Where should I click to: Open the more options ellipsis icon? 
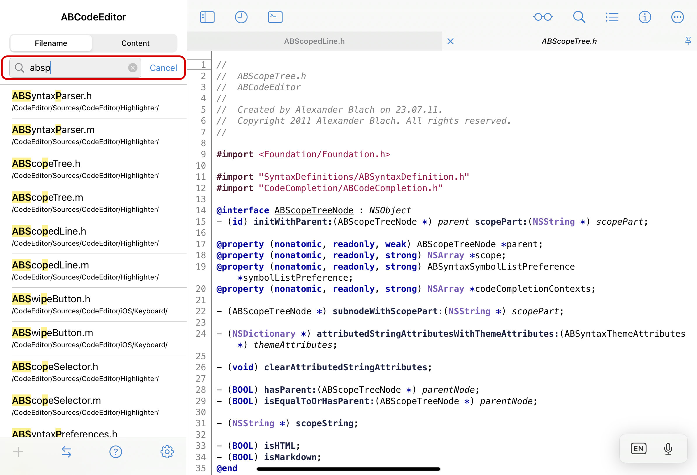pyautogui.click(x=677, y=17)
